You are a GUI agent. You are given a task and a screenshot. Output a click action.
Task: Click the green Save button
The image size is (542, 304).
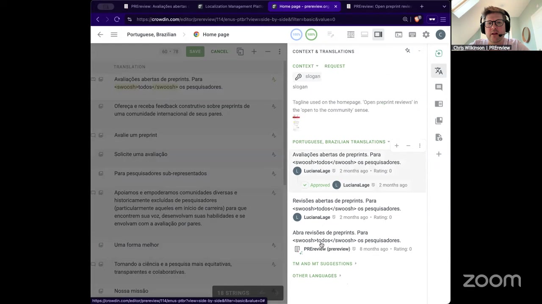(195, 52)
